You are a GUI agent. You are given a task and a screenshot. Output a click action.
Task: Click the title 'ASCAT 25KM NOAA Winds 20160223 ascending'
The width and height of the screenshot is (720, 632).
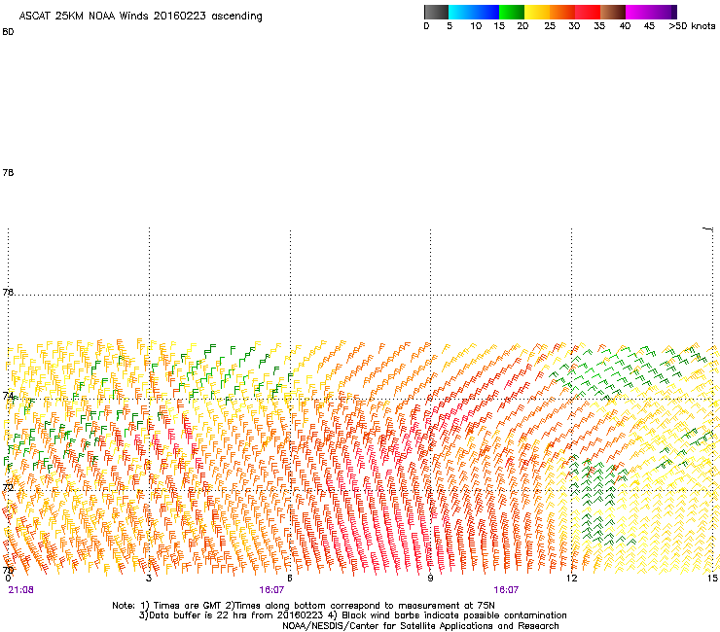[x=140, y=16]
